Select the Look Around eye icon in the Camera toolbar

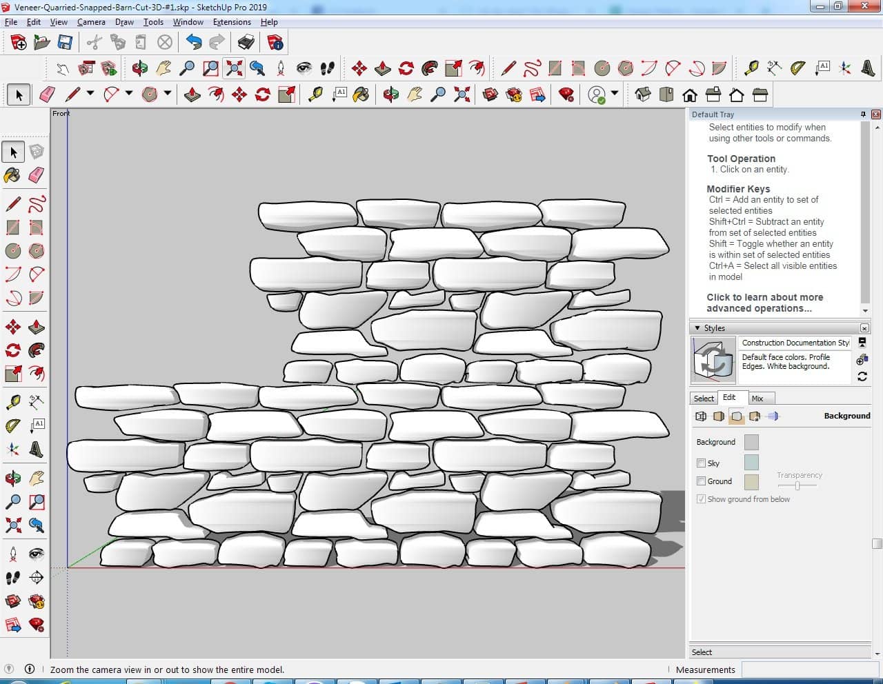(x=304, y=68)
